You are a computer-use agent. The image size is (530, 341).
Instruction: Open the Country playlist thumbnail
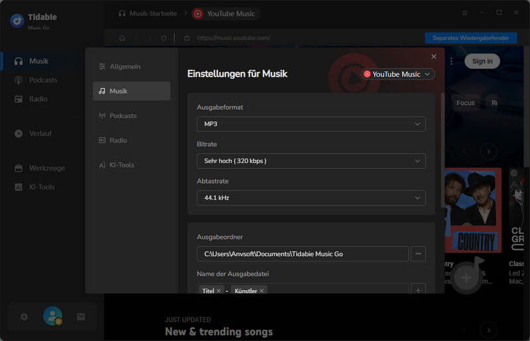coord(473,210)
